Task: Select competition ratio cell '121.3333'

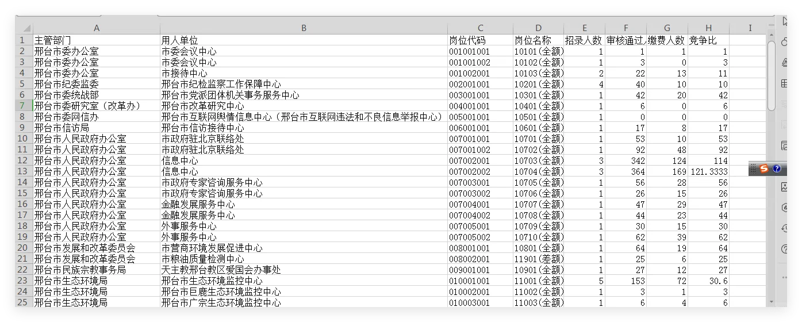Action: pyautogui.click(x=709, y=171)
